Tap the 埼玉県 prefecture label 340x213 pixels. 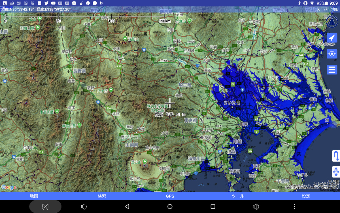point(185,85)
